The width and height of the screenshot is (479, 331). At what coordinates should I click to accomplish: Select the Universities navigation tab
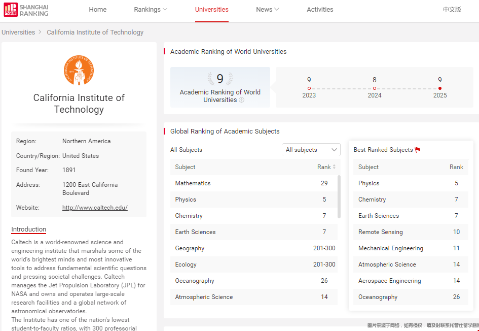click(x=211, y=10)
